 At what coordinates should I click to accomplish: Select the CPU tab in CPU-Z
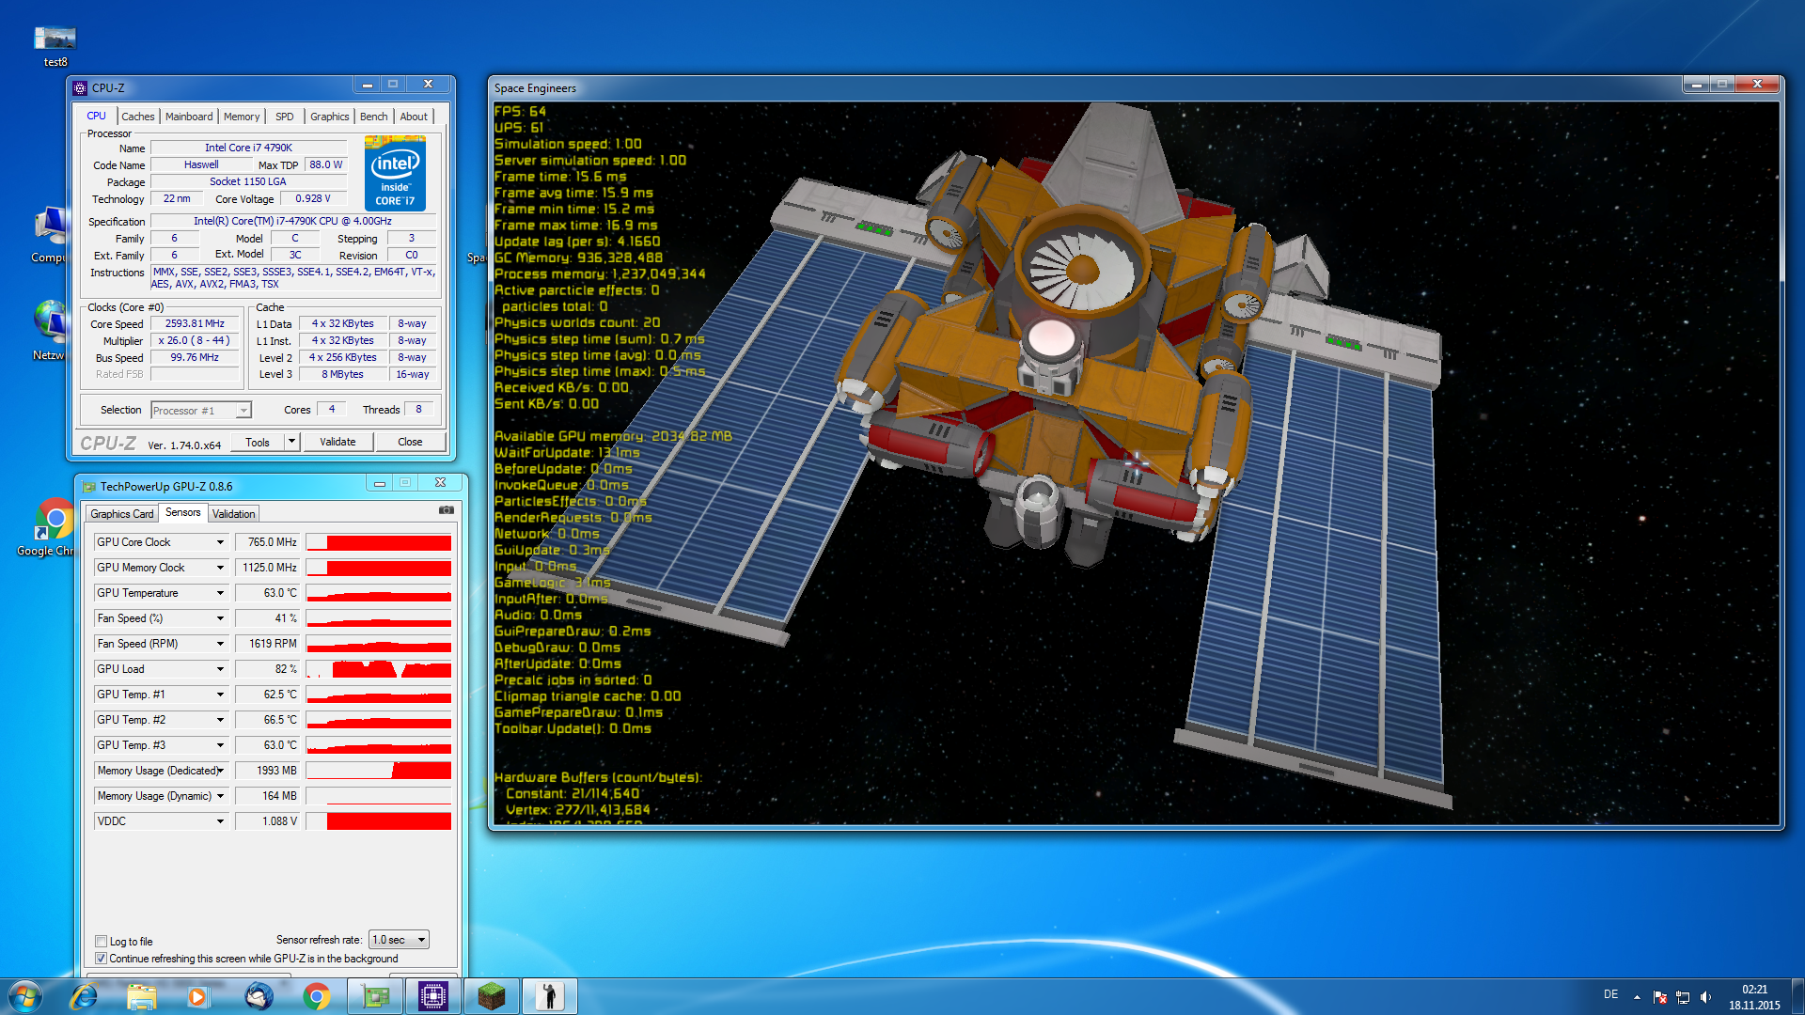(x=96, y=116)
